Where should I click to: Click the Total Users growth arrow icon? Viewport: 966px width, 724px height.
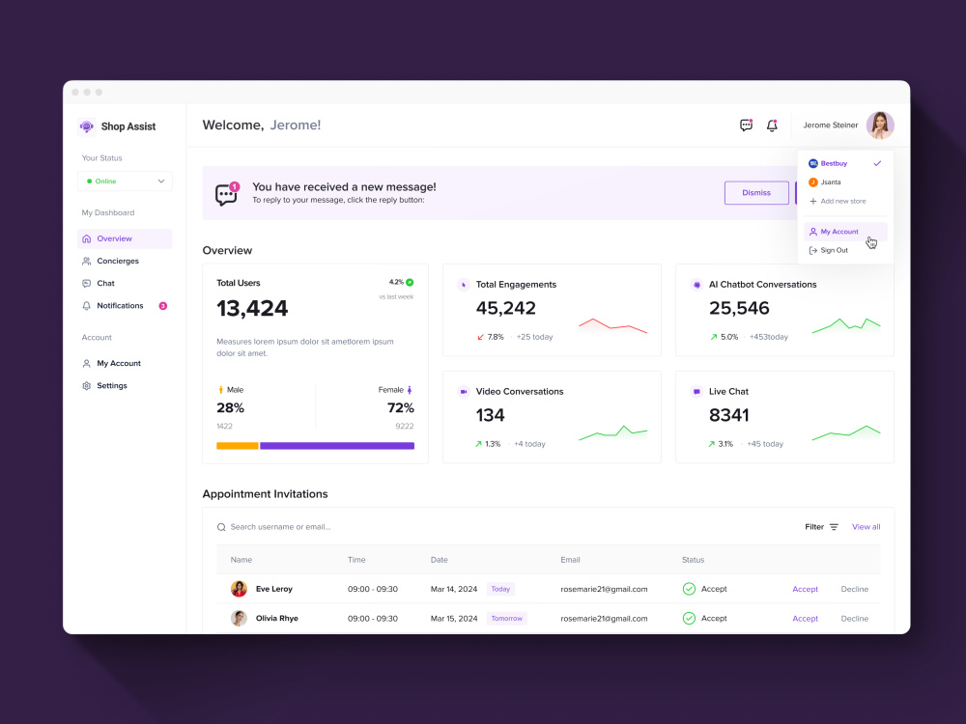[x=410, y=283]
